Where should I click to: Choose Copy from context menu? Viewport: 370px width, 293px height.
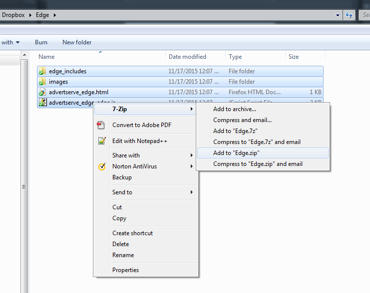coord(146,218)
